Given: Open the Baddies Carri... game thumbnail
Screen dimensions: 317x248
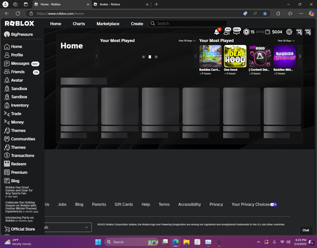Looking at the screenshot, I should 210,56.
